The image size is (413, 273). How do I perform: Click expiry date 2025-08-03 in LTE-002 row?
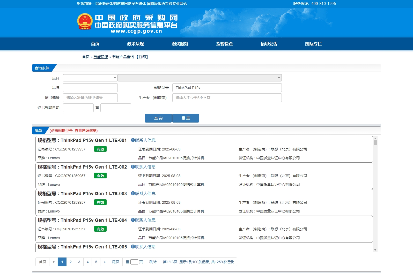171,176
